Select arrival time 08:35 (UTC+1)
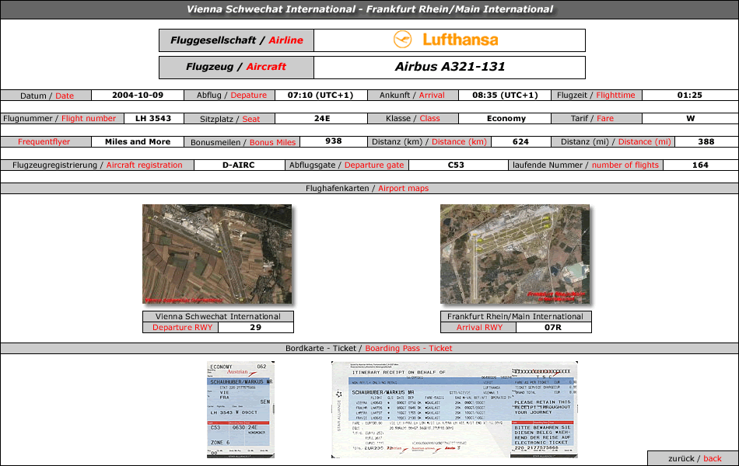Screen dimensions: 739x466 click(x=505, y=95)
